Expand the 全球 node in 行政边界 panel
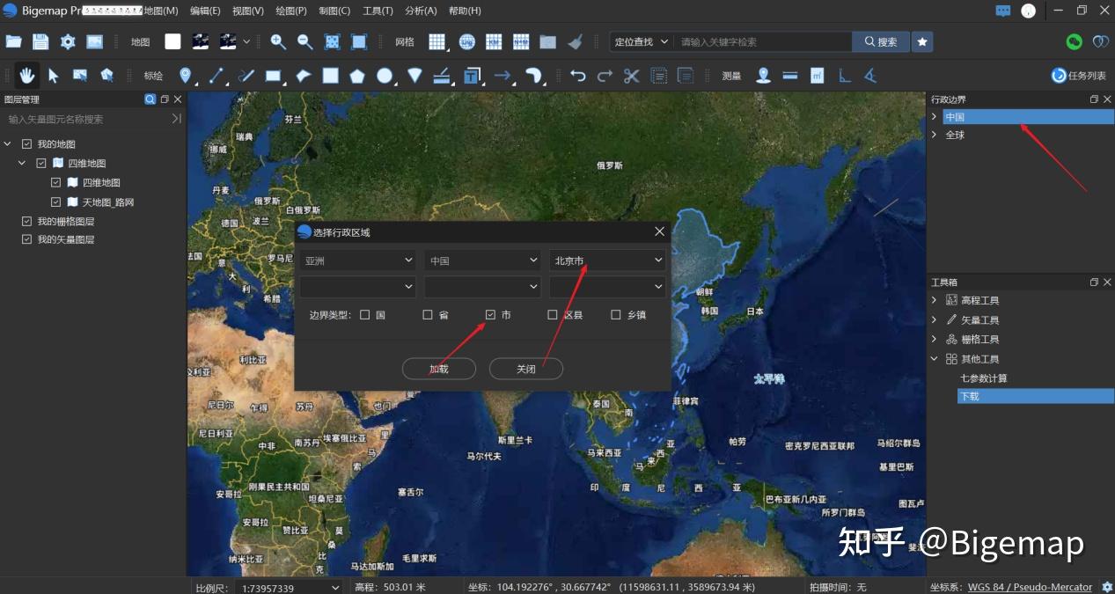Screen dimensions: 1115x594 [934, 135]
